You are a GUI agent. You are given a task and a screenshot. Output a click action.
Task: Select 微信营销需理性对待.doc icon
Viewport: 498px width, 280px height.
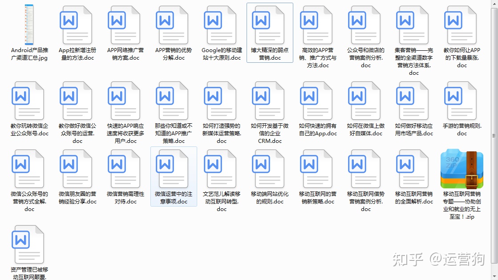[124, 168]
